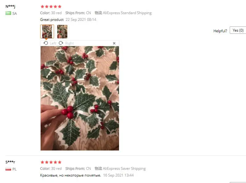Click AliExpress Saver Shipping text
246x183 pixels.
click(x=124, y=169)
